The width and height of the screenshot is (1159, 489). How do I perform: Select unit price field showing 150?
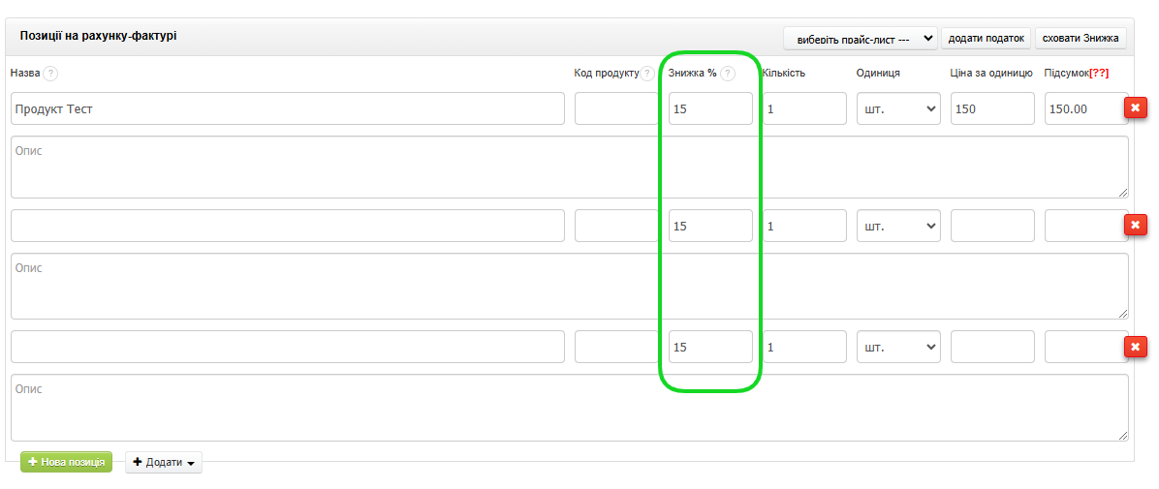(992, 108)
